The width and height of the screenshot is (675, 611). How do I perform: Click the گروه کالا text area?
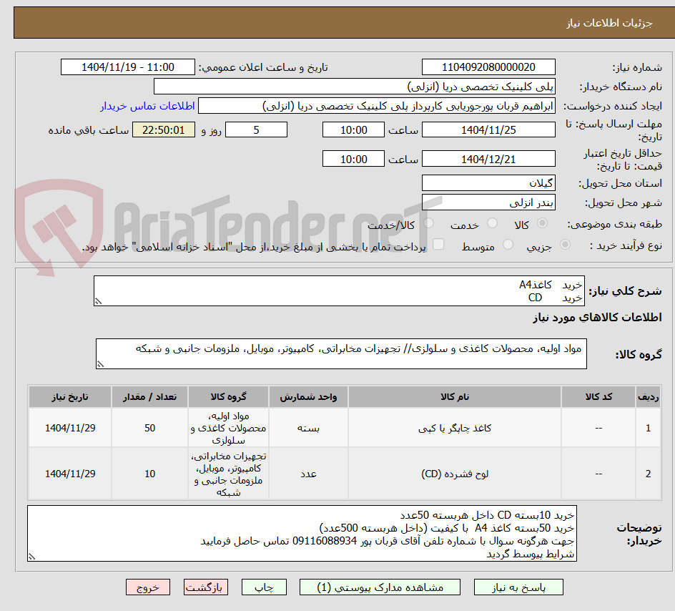click(341, 354)
